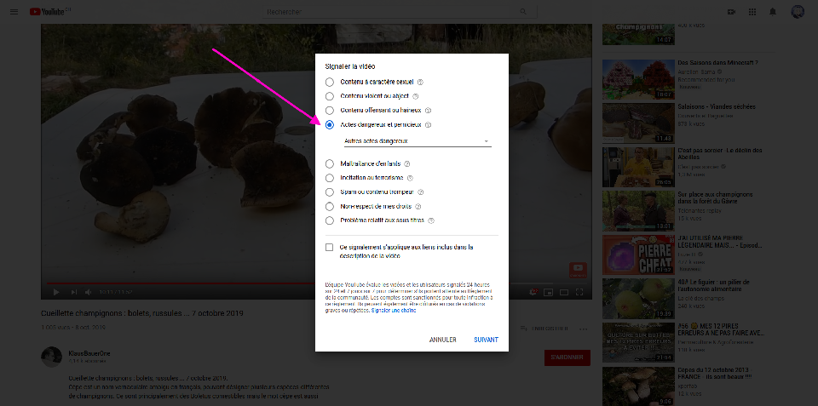Show help for 'Contenu à caractère sexuel'
818x406 pixels.
point(420,82)
